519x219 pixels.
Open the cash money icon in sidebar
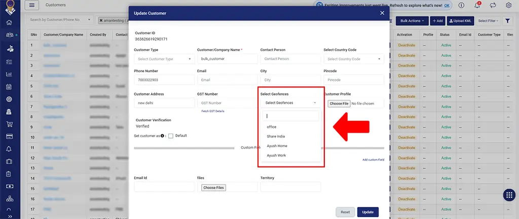[x=9, y=186]
